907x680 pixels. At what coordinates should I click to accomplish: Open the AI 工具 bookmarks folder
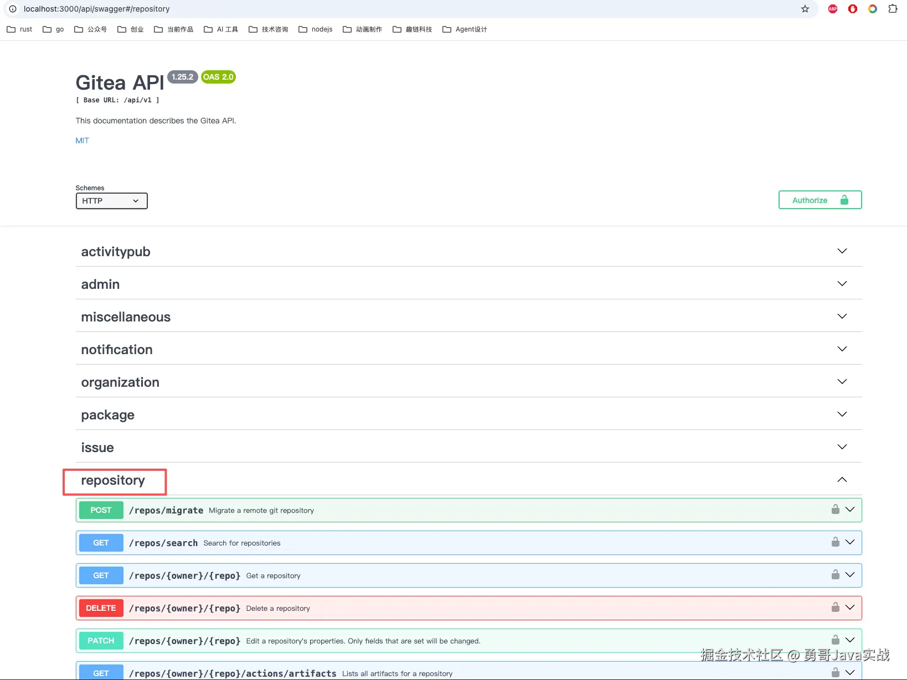coord(221,29)
